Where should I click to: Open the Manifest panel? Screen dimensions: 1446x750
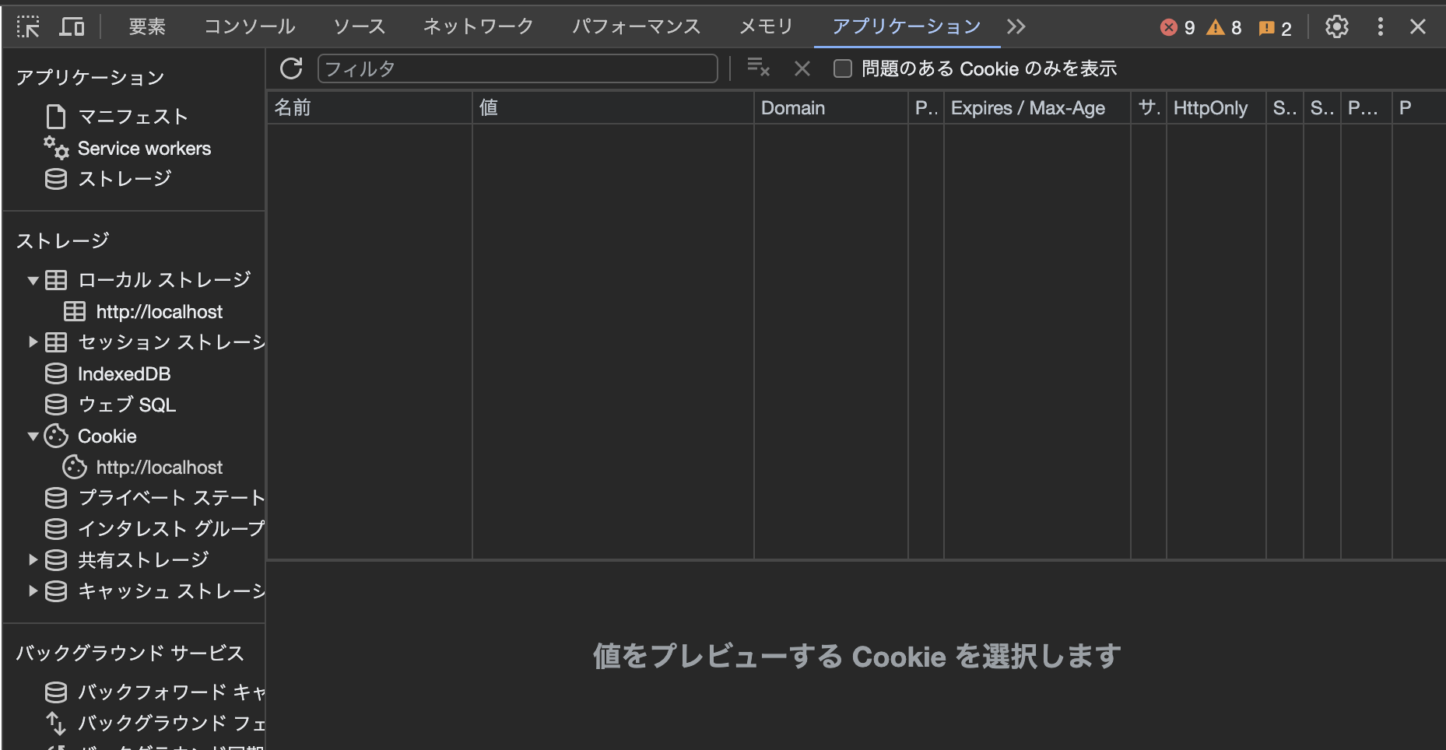coord(132,117)
